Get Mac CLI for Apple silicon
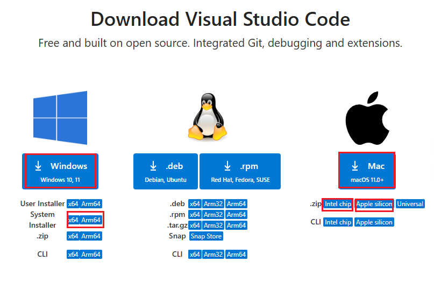The image size is (434, 282). pyautogui.click(x=374, y=222)
